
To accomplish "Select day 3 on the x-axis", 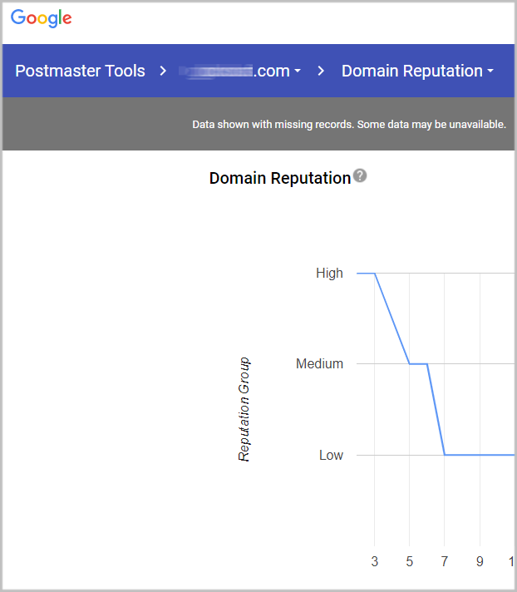I will pyautogui.click(x=375, y=562).
